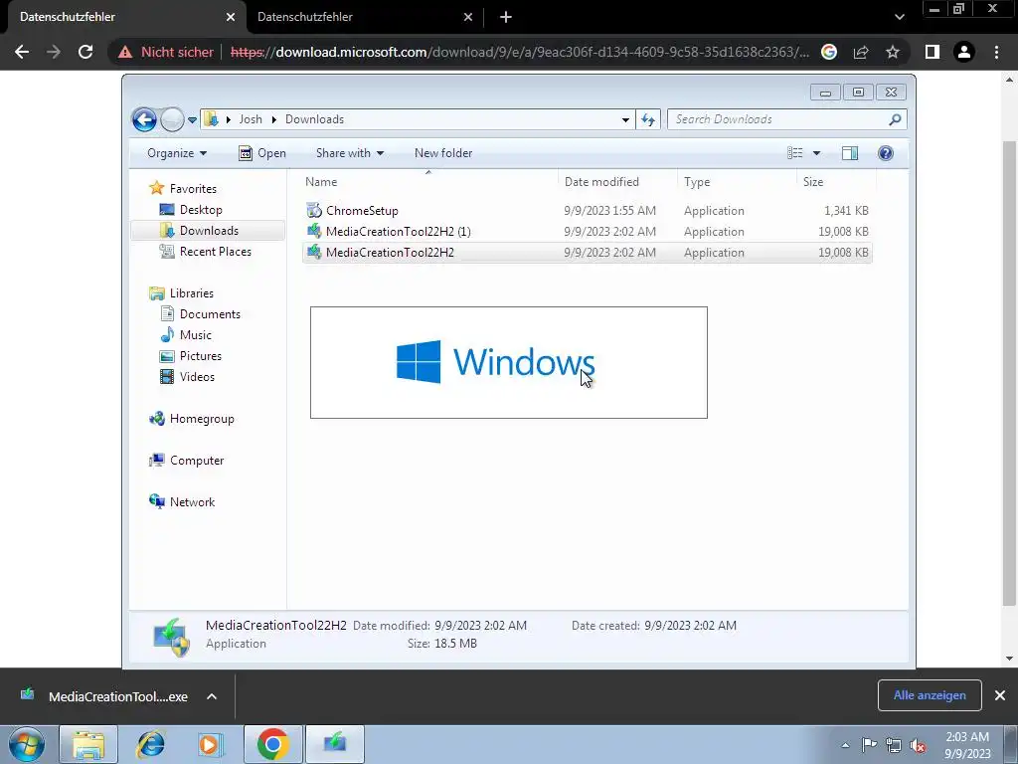Open Explorer help
This screenshot has width=1018, height=764.
pos(886,153)
